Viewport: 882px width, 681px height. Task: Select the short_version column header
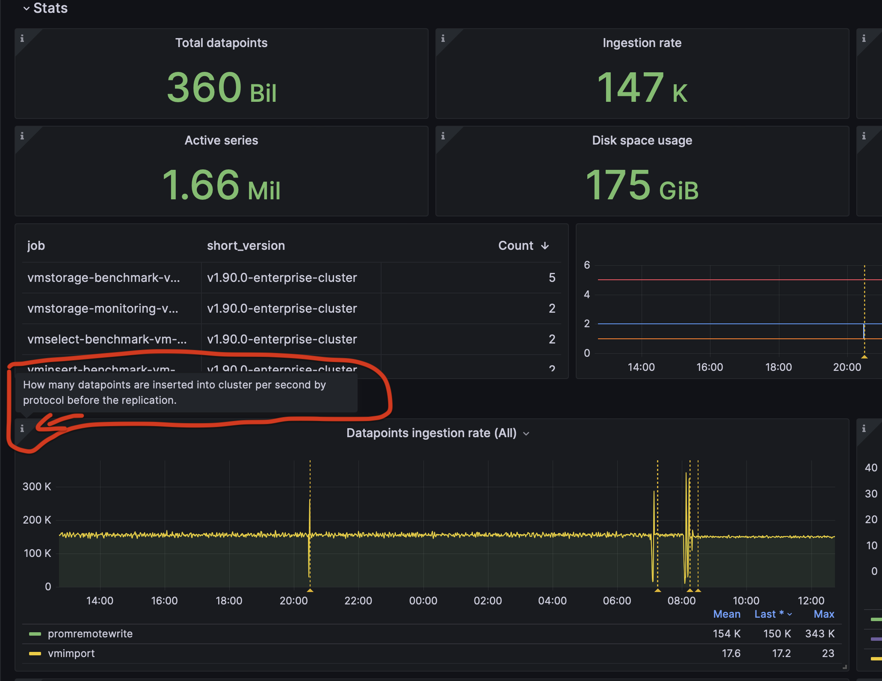point(246,246)
